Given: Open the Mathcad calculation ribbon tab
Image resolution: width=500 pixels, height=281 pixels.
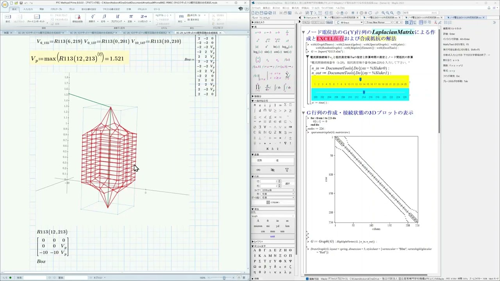Looking at the screenshot, I should [129, 9].
